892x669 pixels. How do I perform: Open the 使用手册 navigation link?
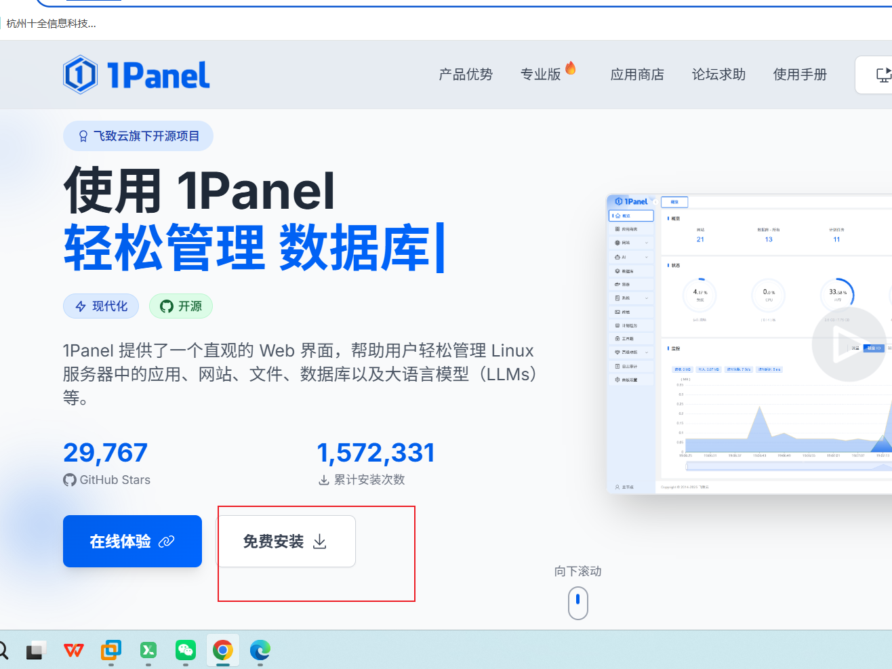(x=800, y=75)
